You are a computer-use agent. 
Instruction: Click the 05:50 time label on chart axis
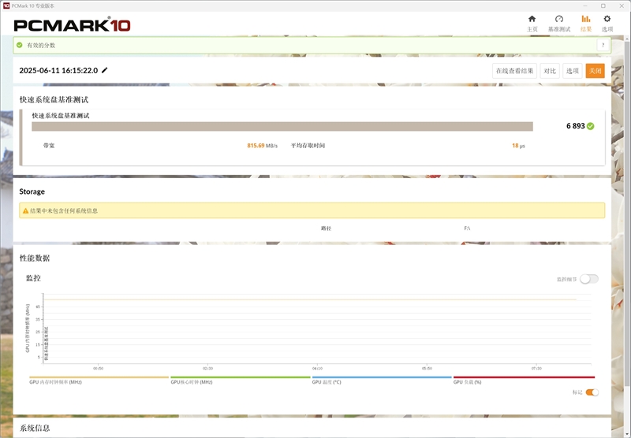point(427,368)
